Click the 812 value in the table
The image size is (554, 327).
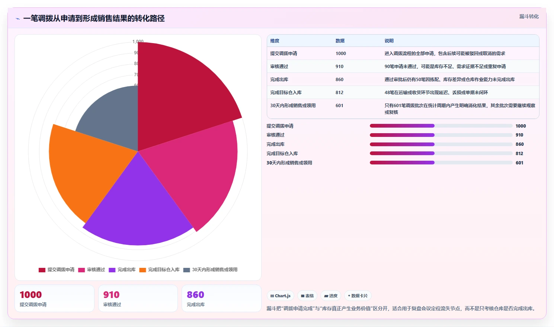340,93
